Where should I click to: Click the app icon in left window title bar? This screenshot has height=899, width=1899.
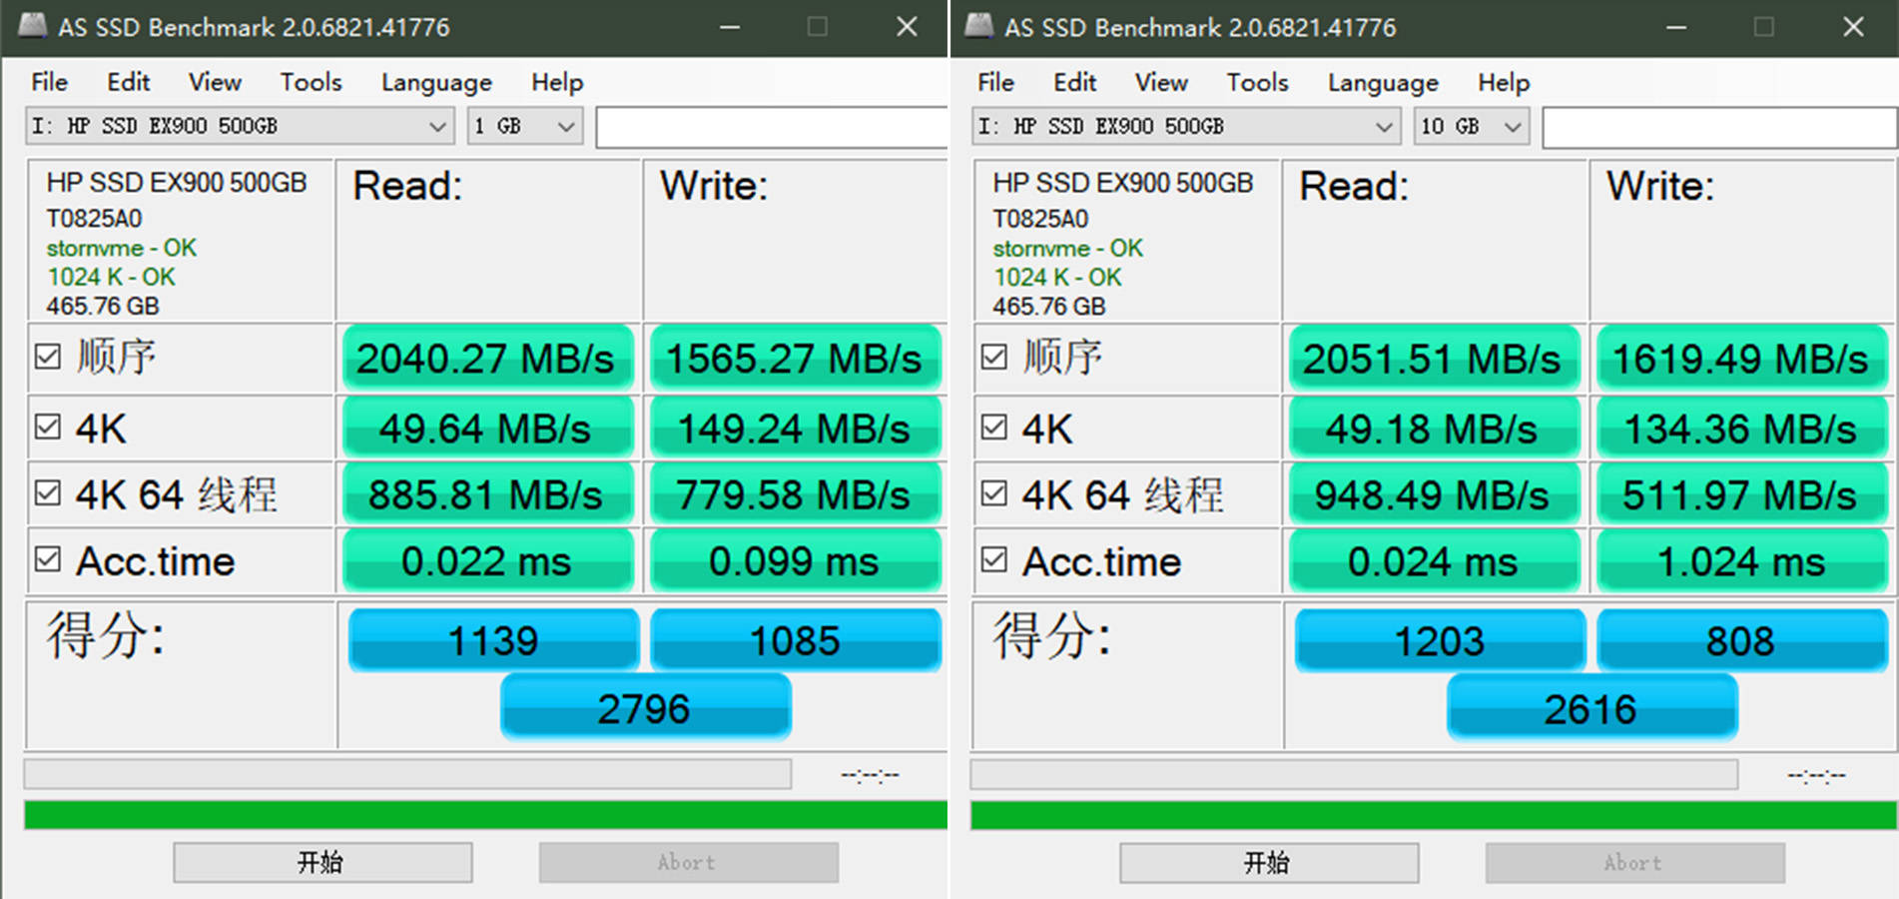click(x=33, y=26)
